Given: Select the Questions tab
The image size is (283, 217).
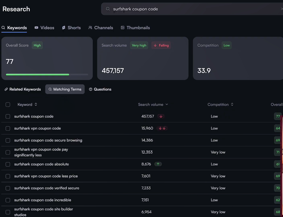Looking at the screenshot, I should [100, 89].
